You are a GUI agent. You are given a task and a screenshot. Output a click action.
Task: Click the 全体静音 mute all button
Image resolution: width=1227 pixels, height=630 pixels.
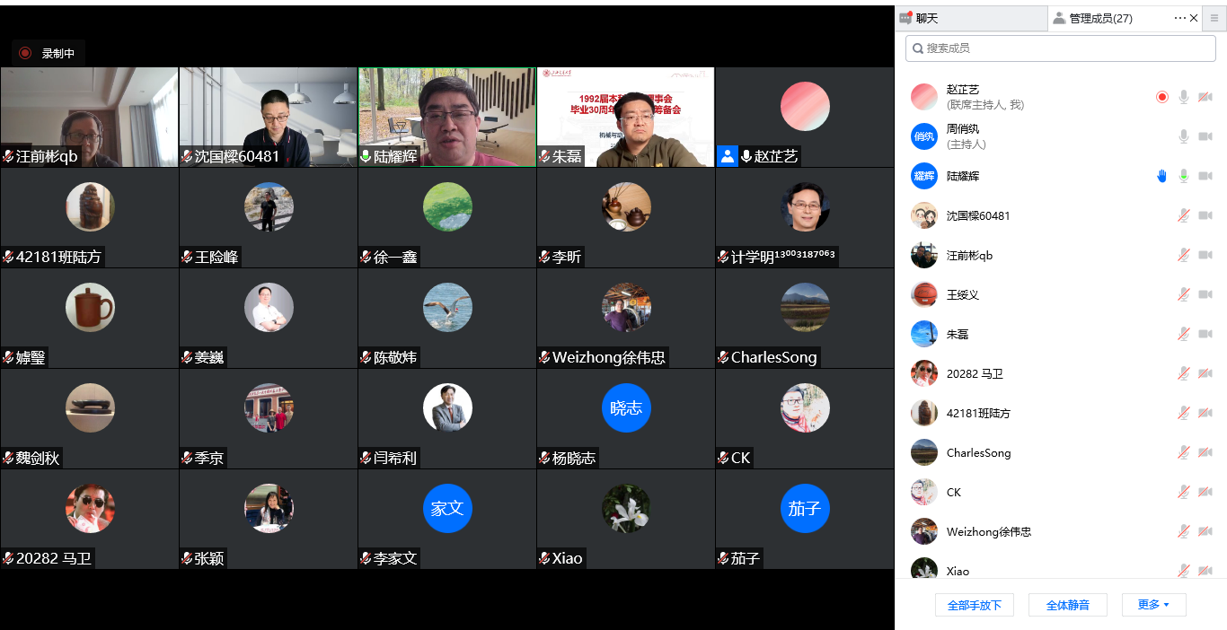tap(1067, 605)
